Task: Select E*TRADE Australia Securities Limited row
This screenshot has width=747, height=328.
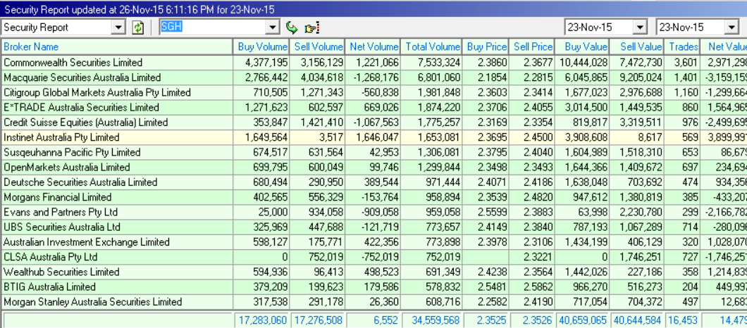Action: click(x=373, y=107)
